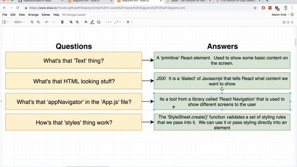Open the Extras menu

coord(46,14)
